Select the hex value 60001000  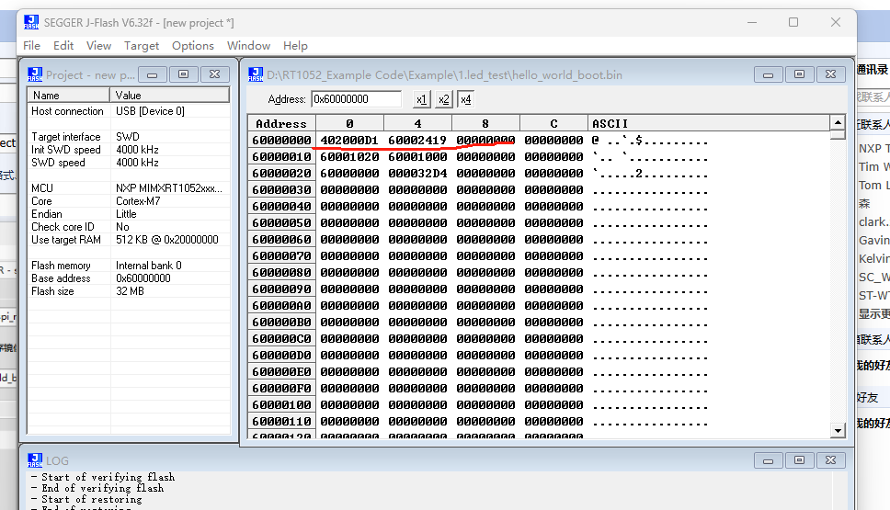(417, 156)
